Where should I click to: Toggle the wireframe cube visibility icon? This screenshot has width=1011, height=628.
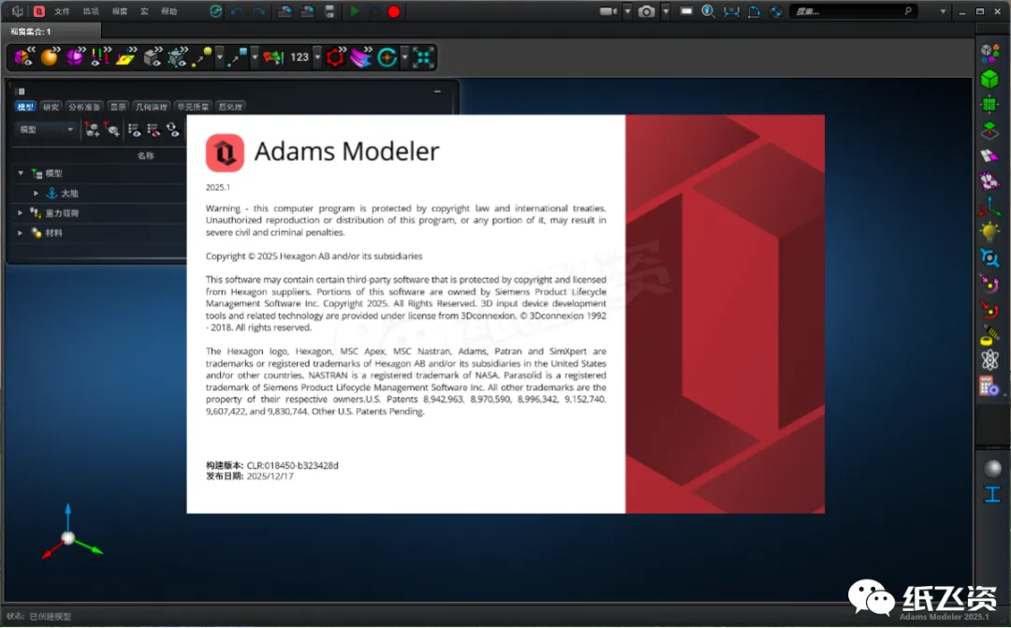click(177, 57)
